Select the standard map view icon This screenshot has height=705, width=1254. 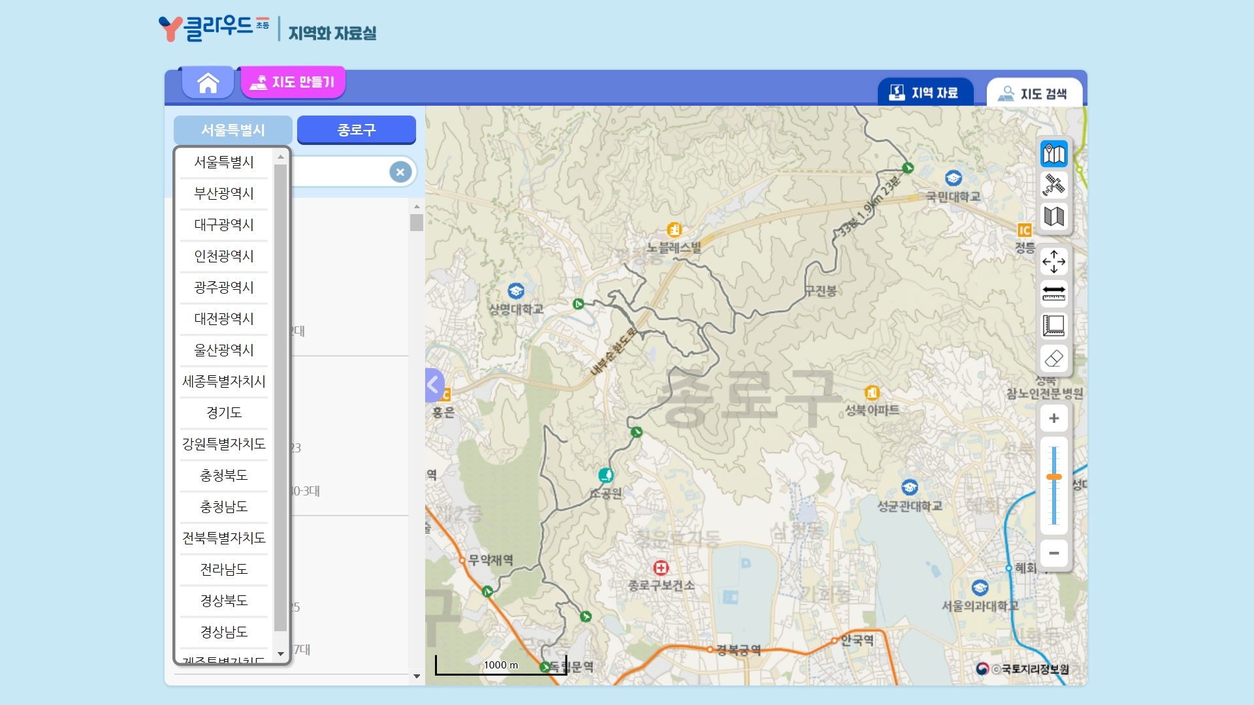click(1053, 154)
